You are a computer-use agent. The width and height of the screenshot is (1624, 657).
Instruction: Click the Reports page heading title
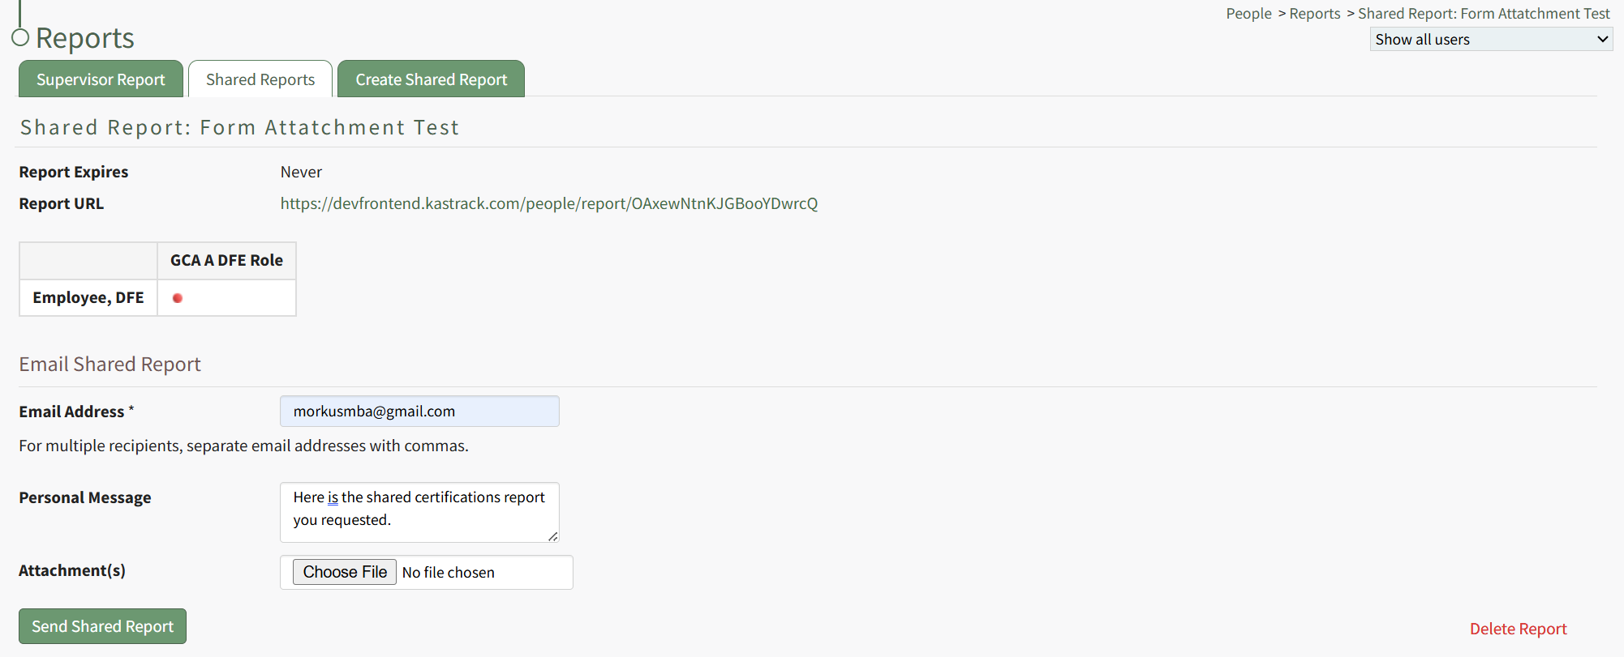[85, 38]
